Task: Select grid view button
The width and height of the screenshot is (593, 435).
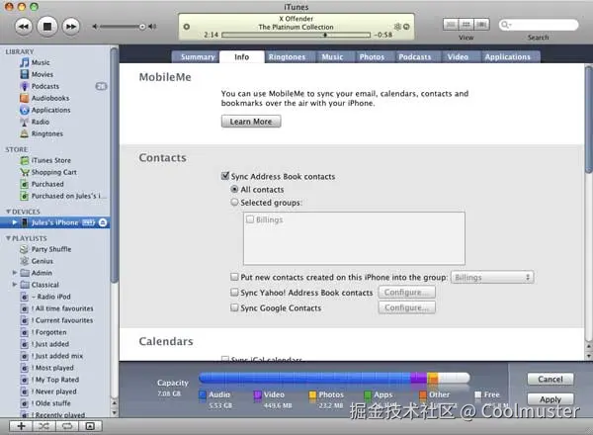Action: coord(466,25)
